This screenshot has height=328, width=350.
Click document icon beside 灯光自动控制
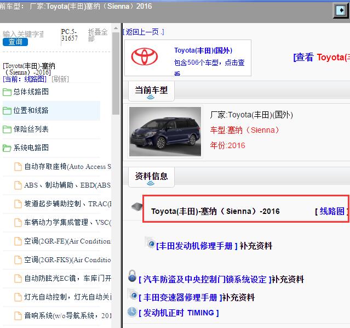point(18,297)
